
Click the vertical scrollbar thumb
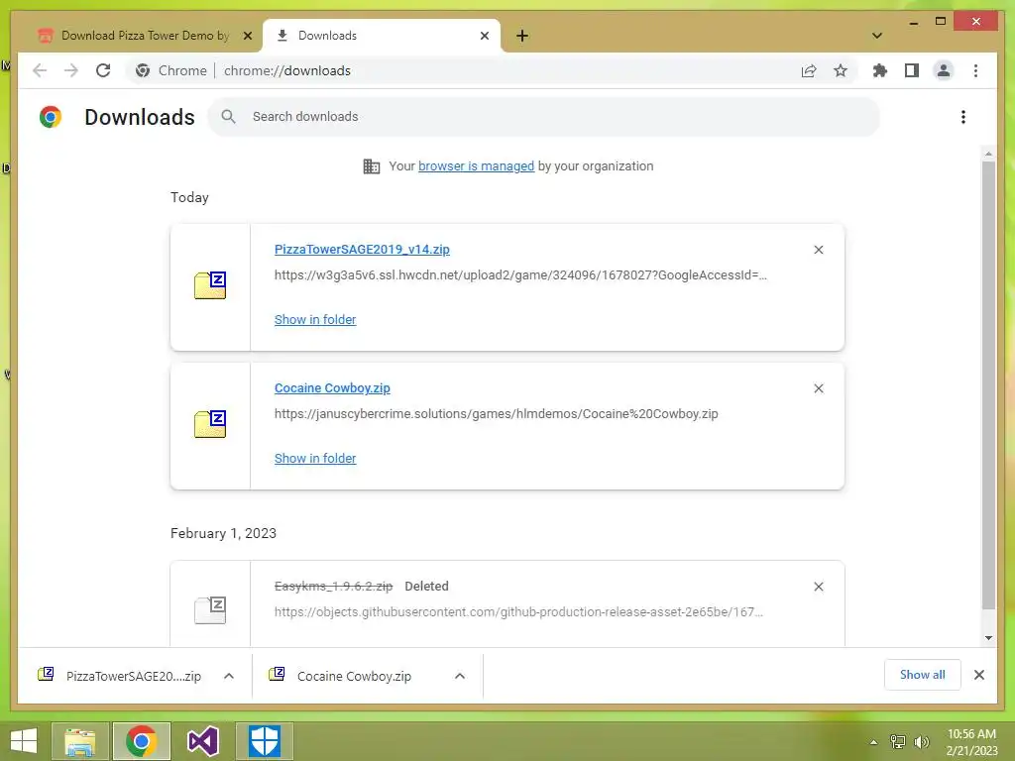[x=988, y=385]
